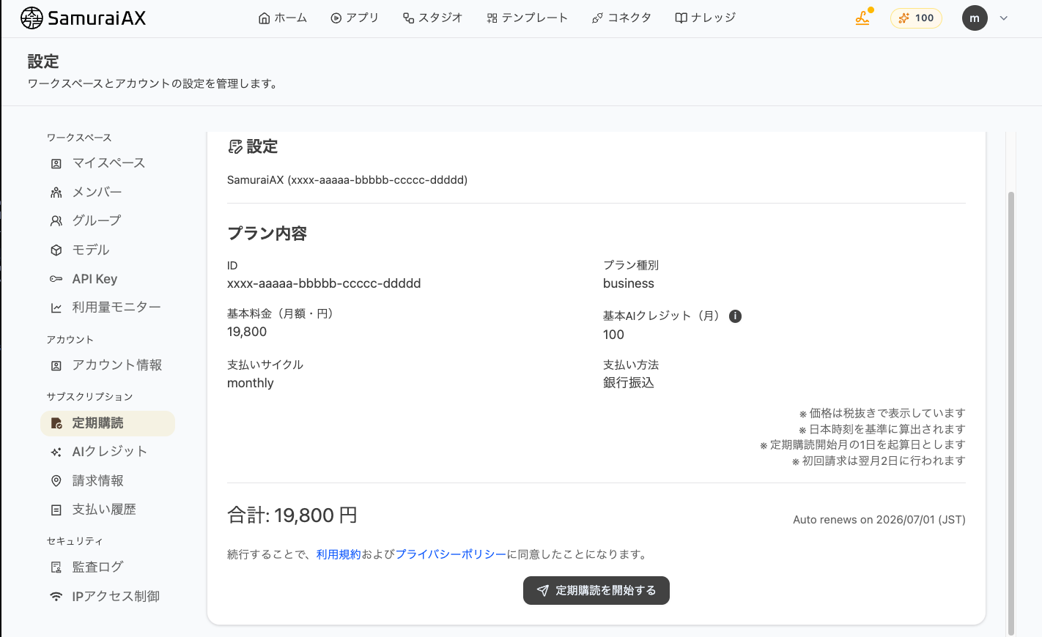Viewport: 1042px width, 637px height.
Task: Select 定期購読 label in sidebar
Action: coord(97,423)
